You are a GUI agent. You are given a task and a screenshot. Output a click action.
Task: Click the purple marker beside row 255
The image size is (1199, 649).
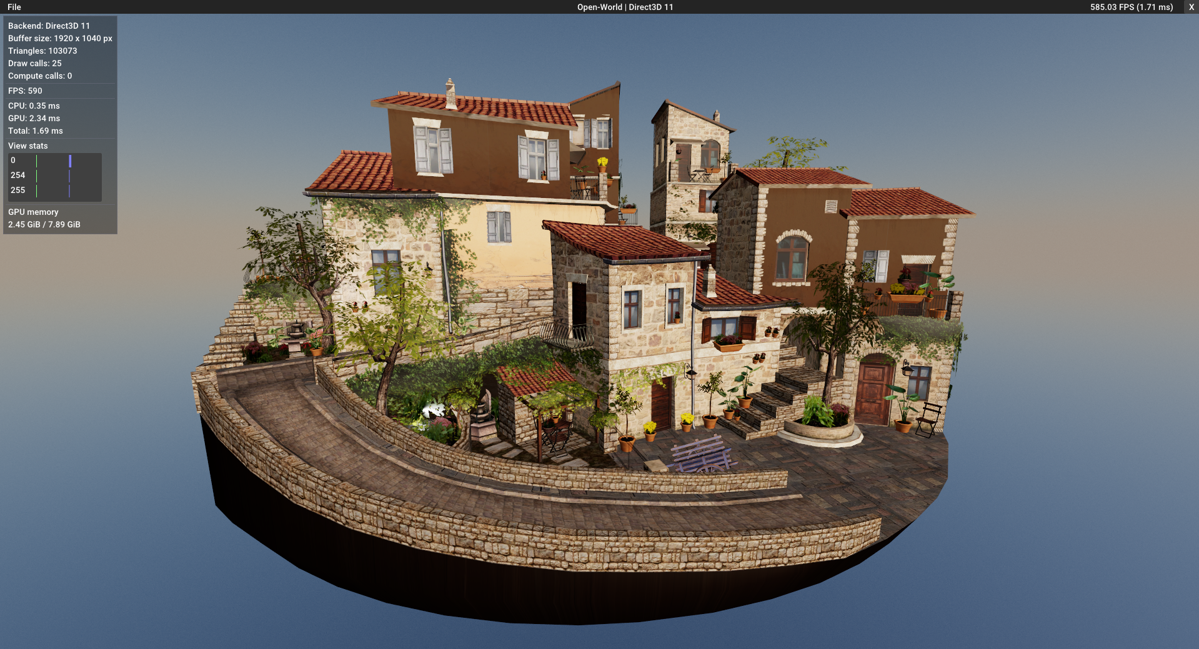tap(69, 191)
